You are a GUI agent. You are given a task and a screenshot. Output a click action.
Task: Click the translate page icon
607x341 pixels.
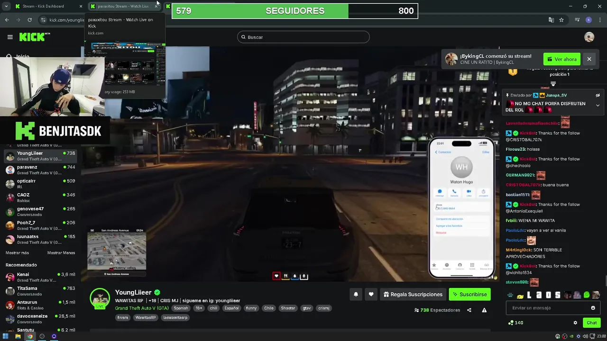551,20
